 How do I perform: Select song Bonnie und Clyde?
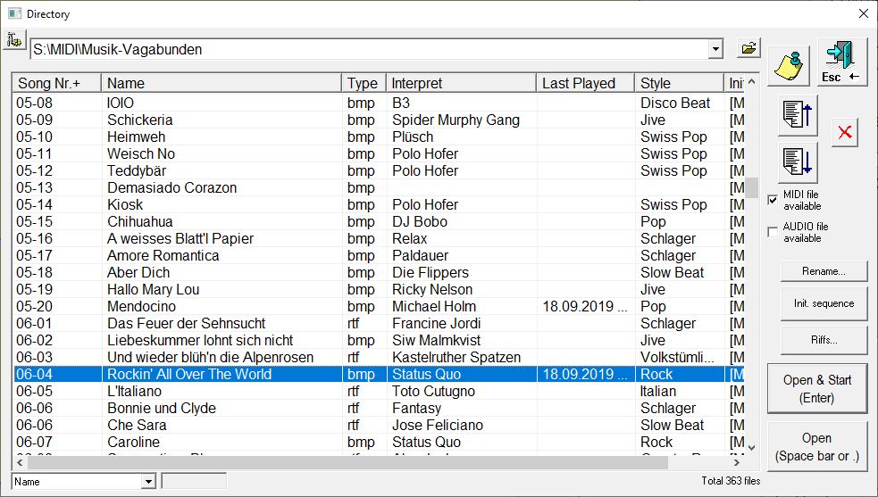pos(162,408)
